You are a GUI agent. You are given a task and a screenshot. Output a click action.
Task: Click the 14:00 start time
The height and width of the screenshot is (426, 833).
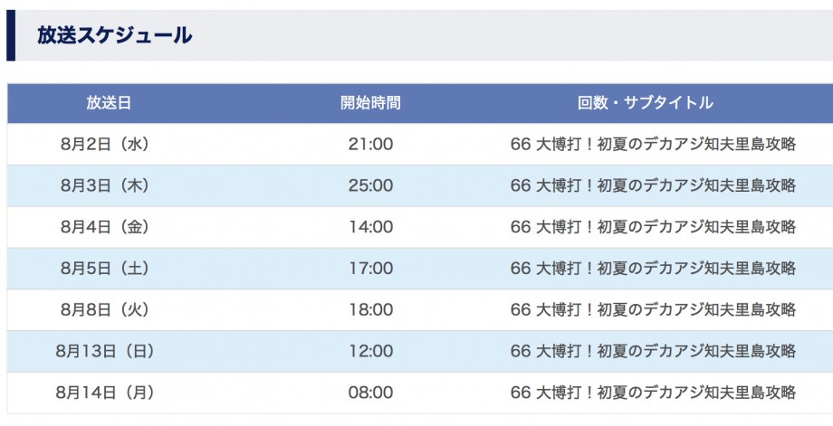tap(371, 226)
